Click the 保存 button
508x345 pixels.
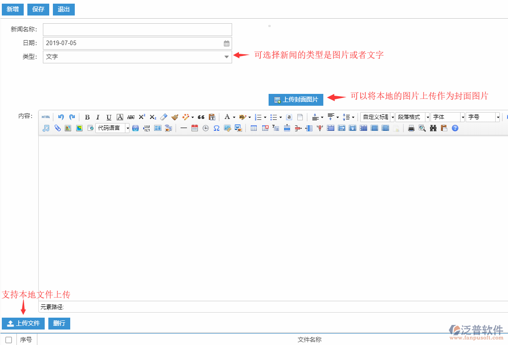point(38,9)
